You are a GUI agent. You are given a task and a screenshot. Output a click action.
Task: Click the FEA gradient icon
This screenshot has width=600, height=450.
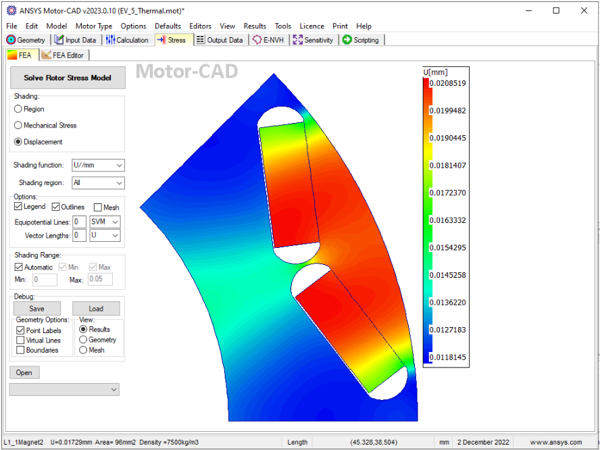point(12,55)
